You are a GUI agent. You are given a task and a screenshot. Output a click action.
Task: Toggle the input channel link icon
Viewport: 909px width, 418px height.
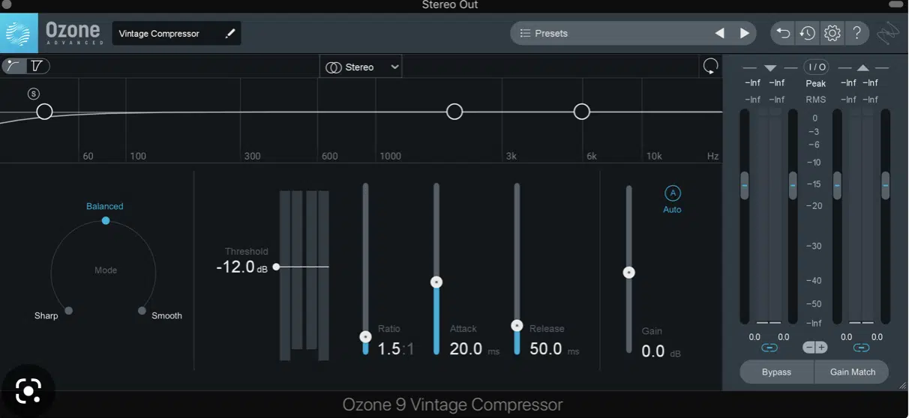[x=769, y=348]
